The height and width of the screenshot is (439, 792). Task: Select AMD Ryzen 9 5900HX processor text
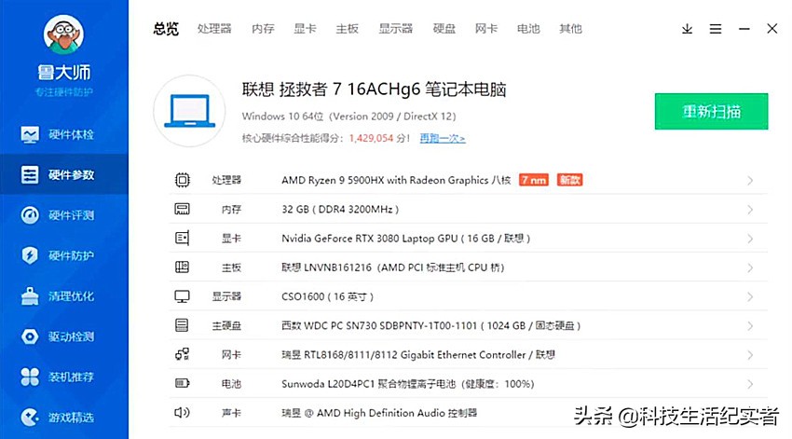(396, 180)
